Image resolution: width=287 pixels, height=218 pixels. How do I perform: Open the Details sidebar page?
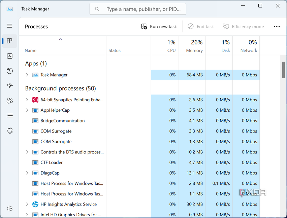9,115
